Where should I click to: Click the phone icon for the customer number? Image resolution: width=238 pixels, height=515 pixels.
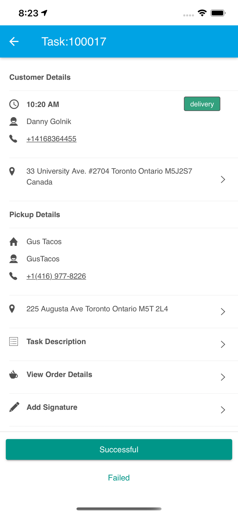[x=14, y=139]
